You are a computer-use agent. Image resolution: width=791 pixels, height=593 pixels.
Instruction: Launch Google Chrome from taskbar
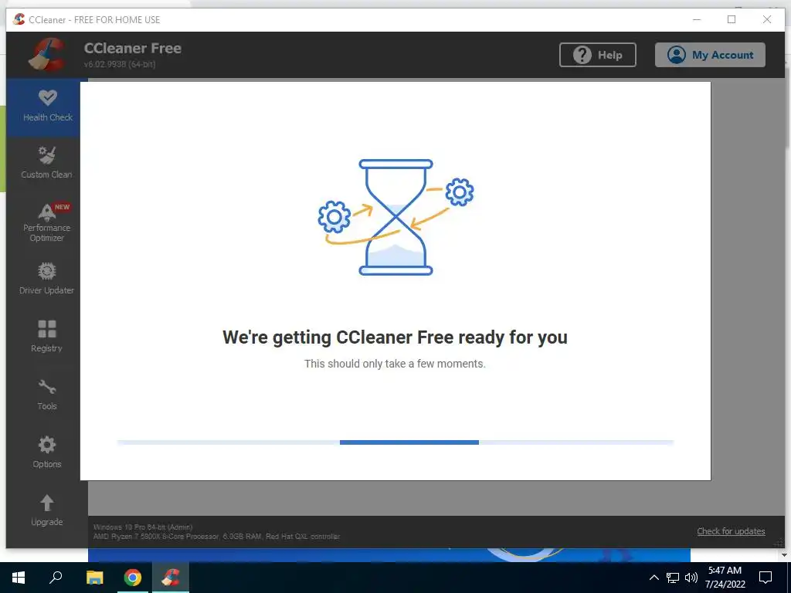pyautogui.click(x=133, y=578)
